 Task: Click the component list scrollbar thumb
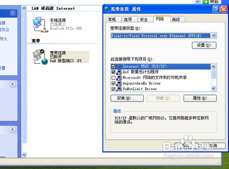(x=213, y=74)
